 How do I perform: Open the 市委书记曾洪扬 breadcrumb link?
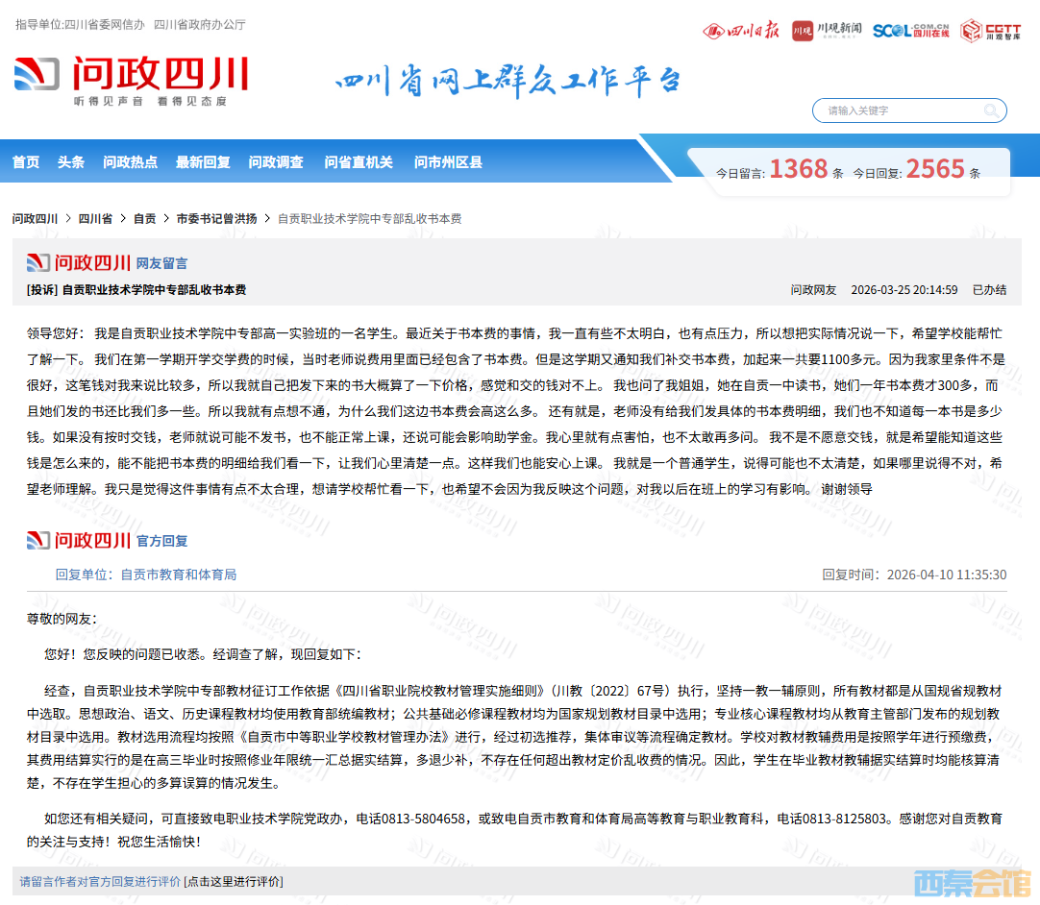point(216,219)
